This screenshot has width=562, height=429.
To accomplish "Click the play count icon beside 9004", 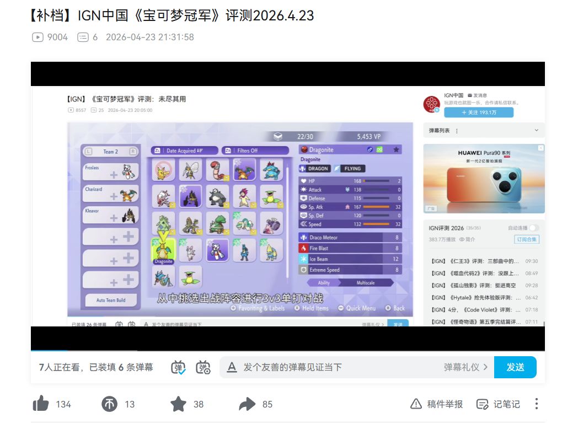I will coord(38,37).
